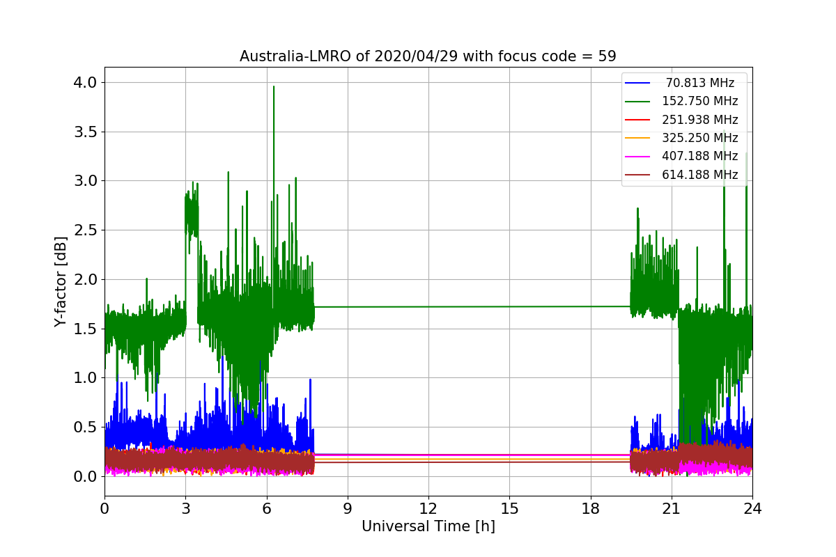Screen dimensions: 836x557
Task: Click the 3.5 tick on the y-axis
Action: [x=86, y=132]
